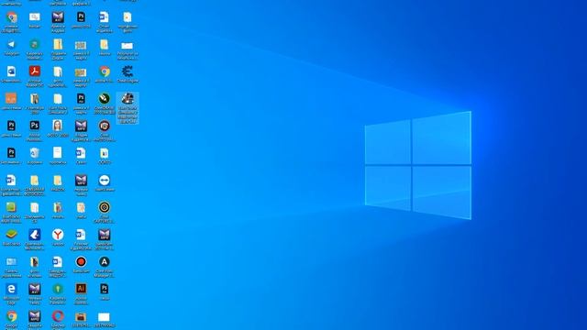
Task: Open the gold circular icon below TeamViewer
Action: click(105, 207)
